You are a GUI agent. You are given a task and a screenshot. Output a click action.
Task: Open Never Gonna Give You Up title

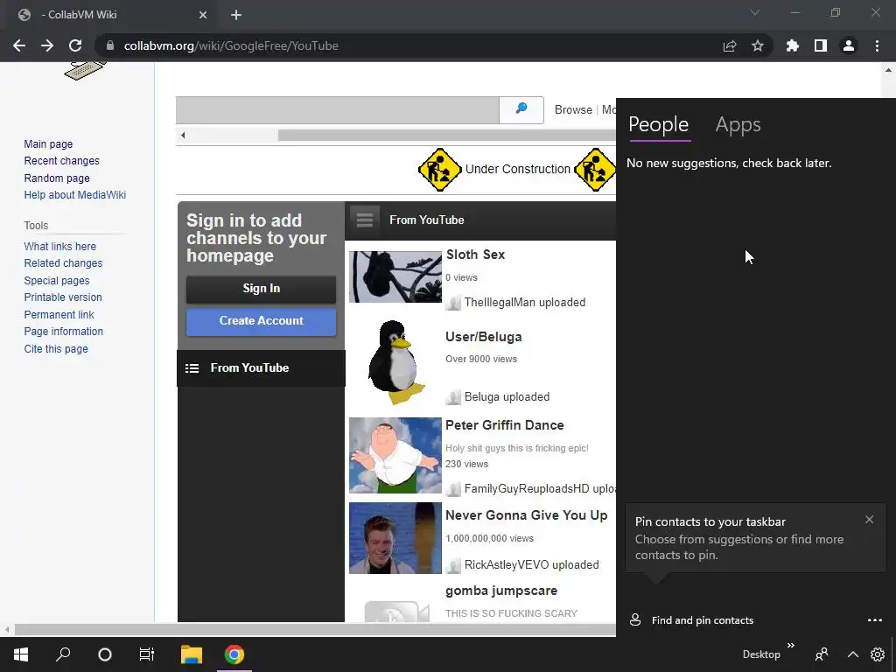tap(526, 515)
